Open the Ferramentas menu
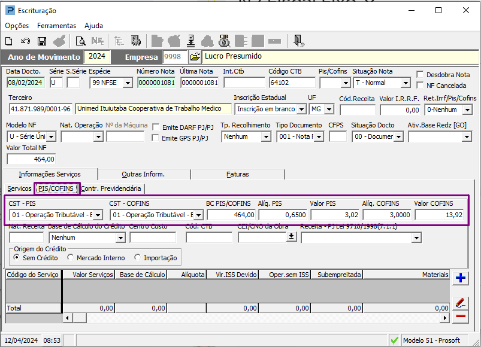The image size is (481, 347). 56,26
